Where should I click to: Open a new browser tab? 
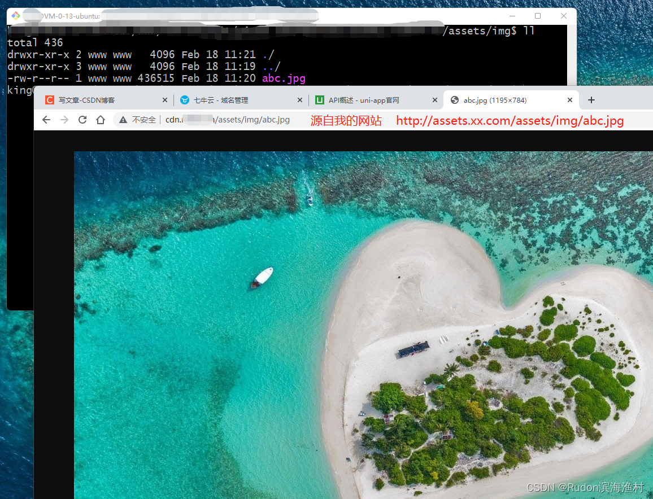(x=591, y=100)
